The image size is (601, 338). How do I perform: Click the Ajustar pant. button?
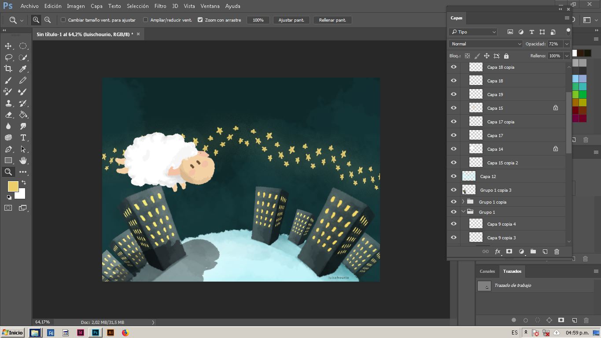tap(291, 20)
